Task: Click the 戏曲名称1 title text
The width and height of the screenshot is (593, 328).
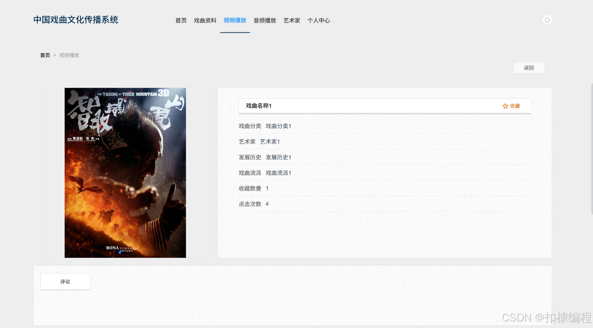Action: (259, 106)
